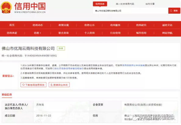The image size is (181, 125).
Task: Open the 首页 navigation menu item
Action: pos(12,25)
